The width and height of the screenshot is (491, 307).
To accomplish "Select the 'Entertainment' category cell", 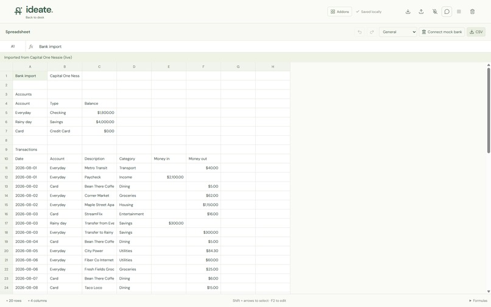I will coord(134,214).
